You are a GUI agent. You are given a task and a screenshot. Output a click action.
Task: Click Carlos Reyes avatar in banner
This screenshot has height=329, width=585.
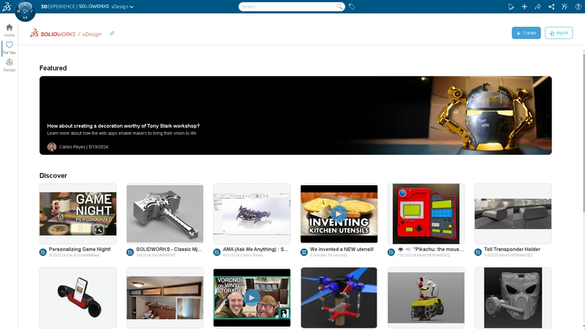[x=51, y=147]
